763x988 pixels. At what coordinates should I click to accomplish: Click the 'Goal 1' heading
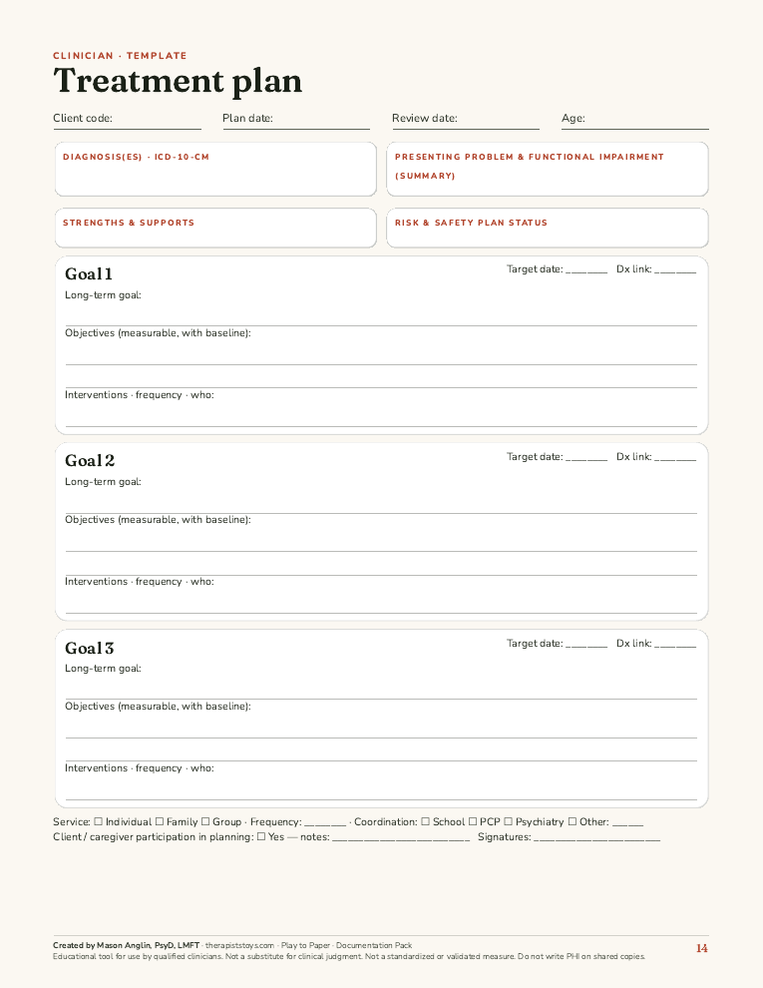click(x=89, y=274)
